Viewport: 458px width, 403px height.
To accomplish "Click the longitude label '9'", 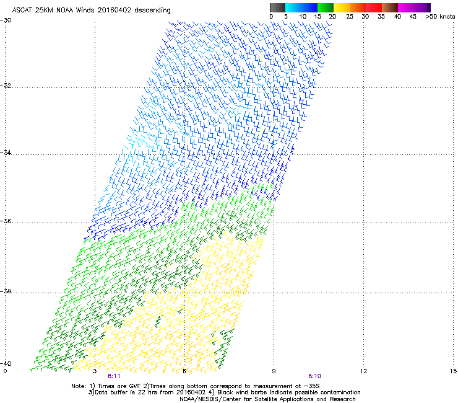I will pos(274,371).
